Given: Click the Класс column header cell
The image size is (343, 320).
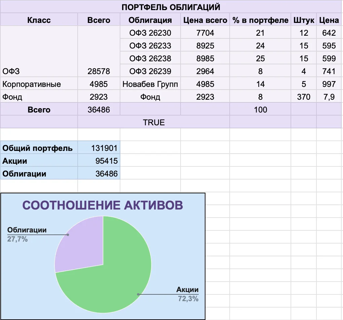Looking at the screenshot, I should click(x=39, y=20).
